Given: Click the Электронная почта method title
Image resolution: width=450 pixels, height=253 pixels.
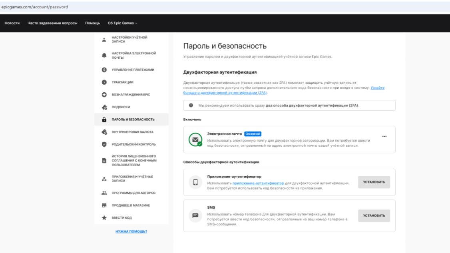Looking at the screenshot, I should pyautogui.click(x=225, y=134).
